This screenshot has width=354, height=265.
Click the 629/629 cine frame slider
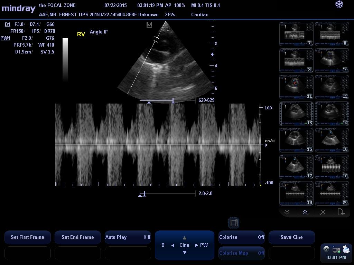click(168, 101)
